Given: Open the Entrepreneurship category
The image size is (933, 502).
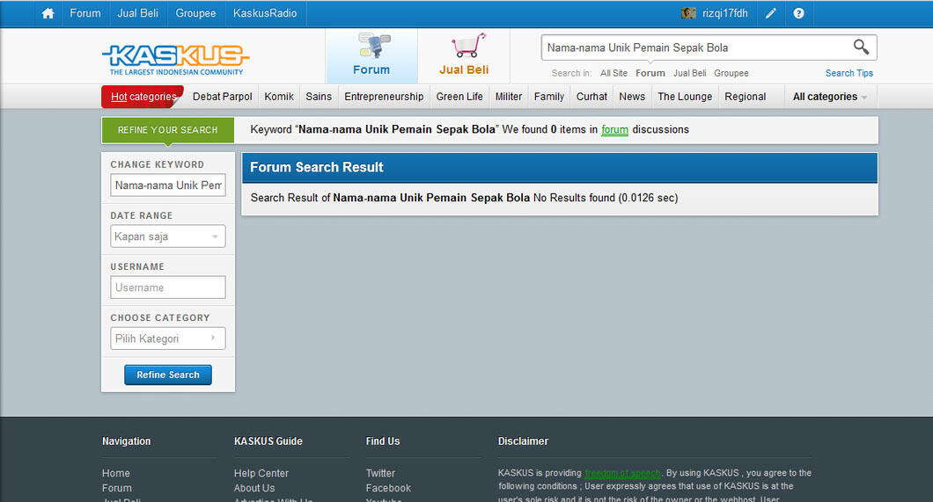Looking at the screenshot, I should coord(384,97).
